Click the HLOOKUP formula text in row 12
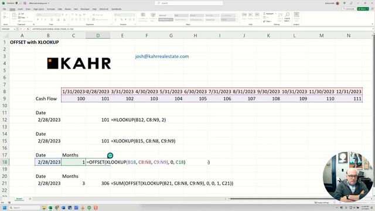375x211 pixels. 138,120
